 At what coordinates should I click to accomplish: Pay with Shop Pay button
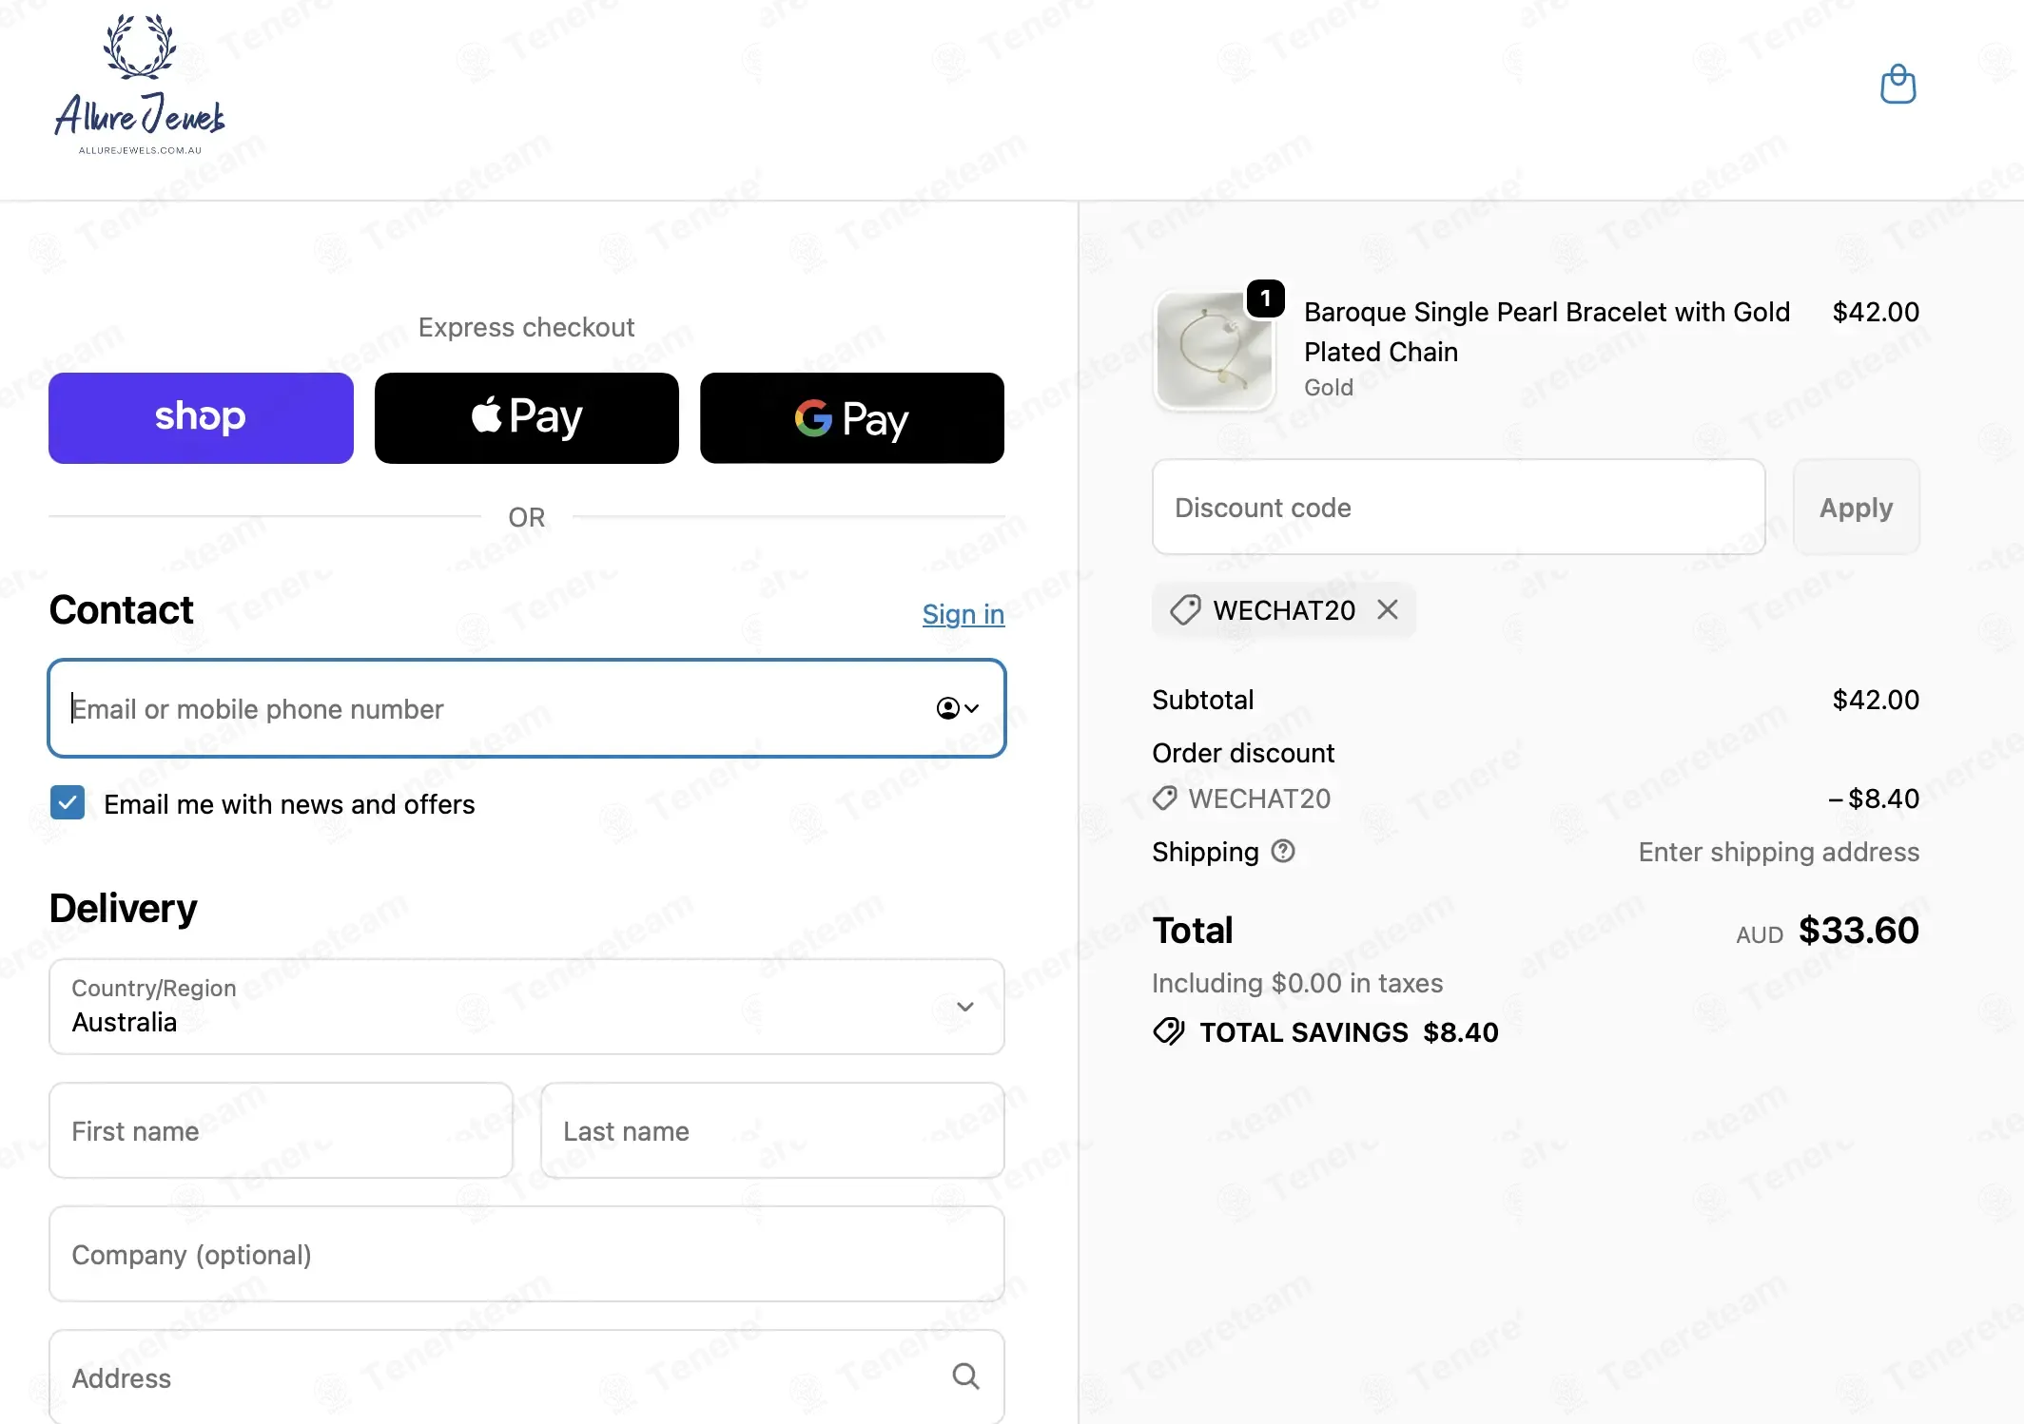tap(201, 417)
